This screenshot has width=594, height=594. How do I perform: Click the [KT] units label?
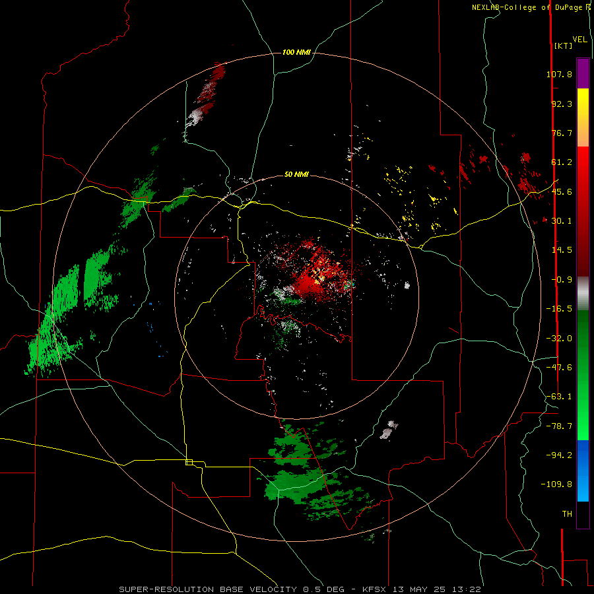pyautogui.click(x=564, y=46)
